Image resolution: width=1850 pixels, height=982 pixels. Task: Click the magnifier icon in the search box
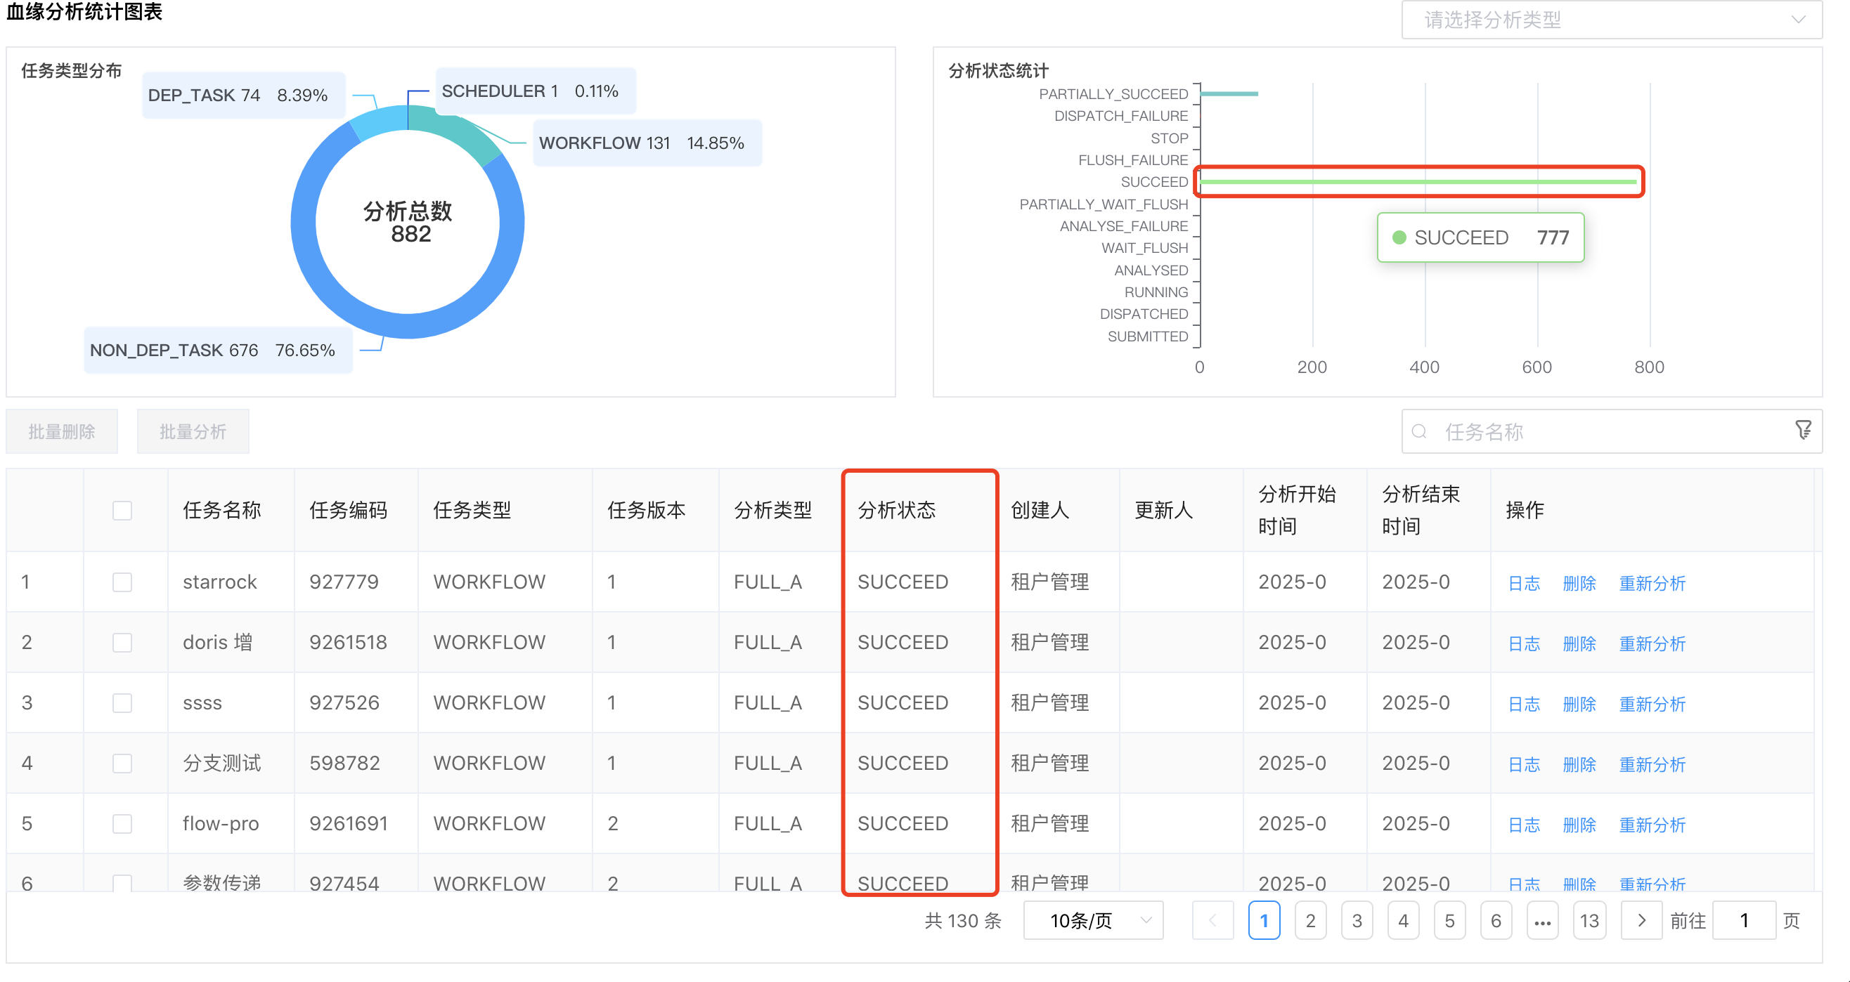pyautogui.click(x=1418, y=431)
